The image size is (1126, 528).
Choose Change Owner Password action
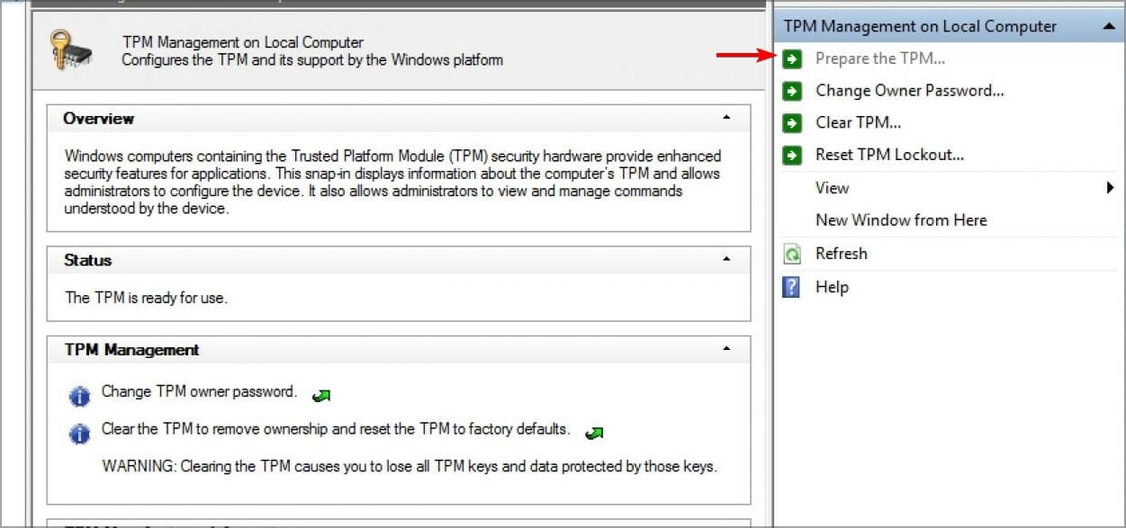[910, 91]
